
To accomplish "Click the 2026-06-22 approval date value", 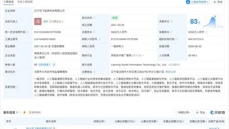I will tap(195, 46).
